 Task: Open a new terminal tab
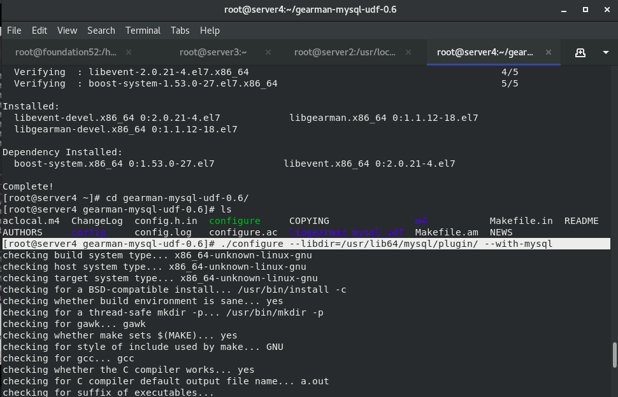pos(580,52)
